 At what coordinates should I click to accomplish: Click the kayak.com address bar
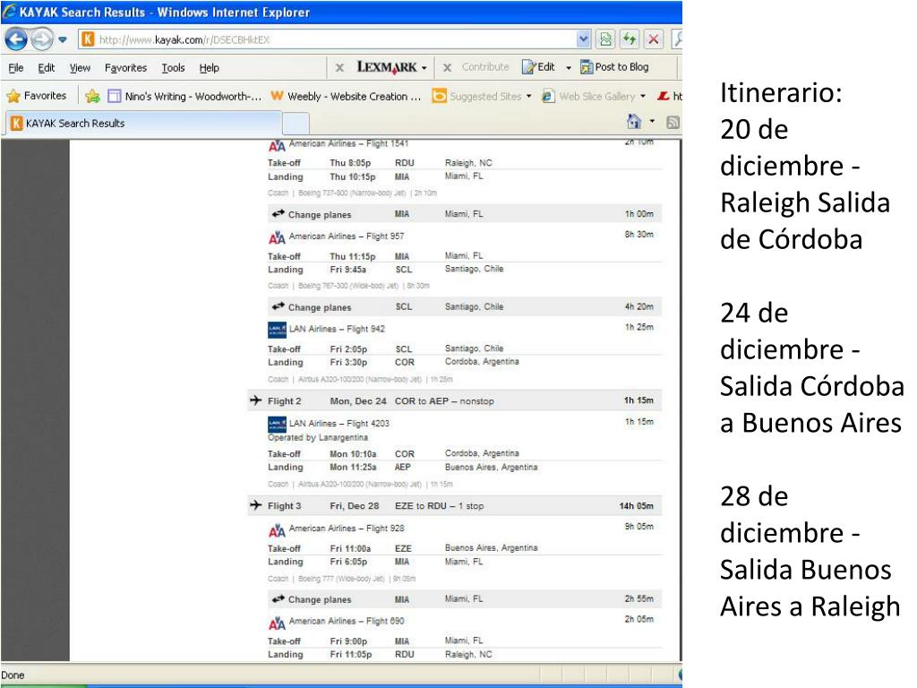(x=335, y=39)
